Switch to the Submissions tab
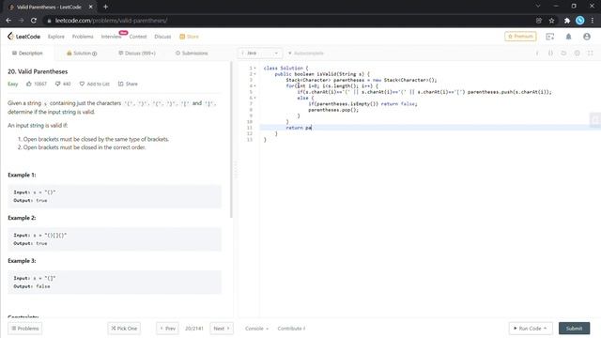Viewport: 601px width, 338px height. tap(192, 54)
